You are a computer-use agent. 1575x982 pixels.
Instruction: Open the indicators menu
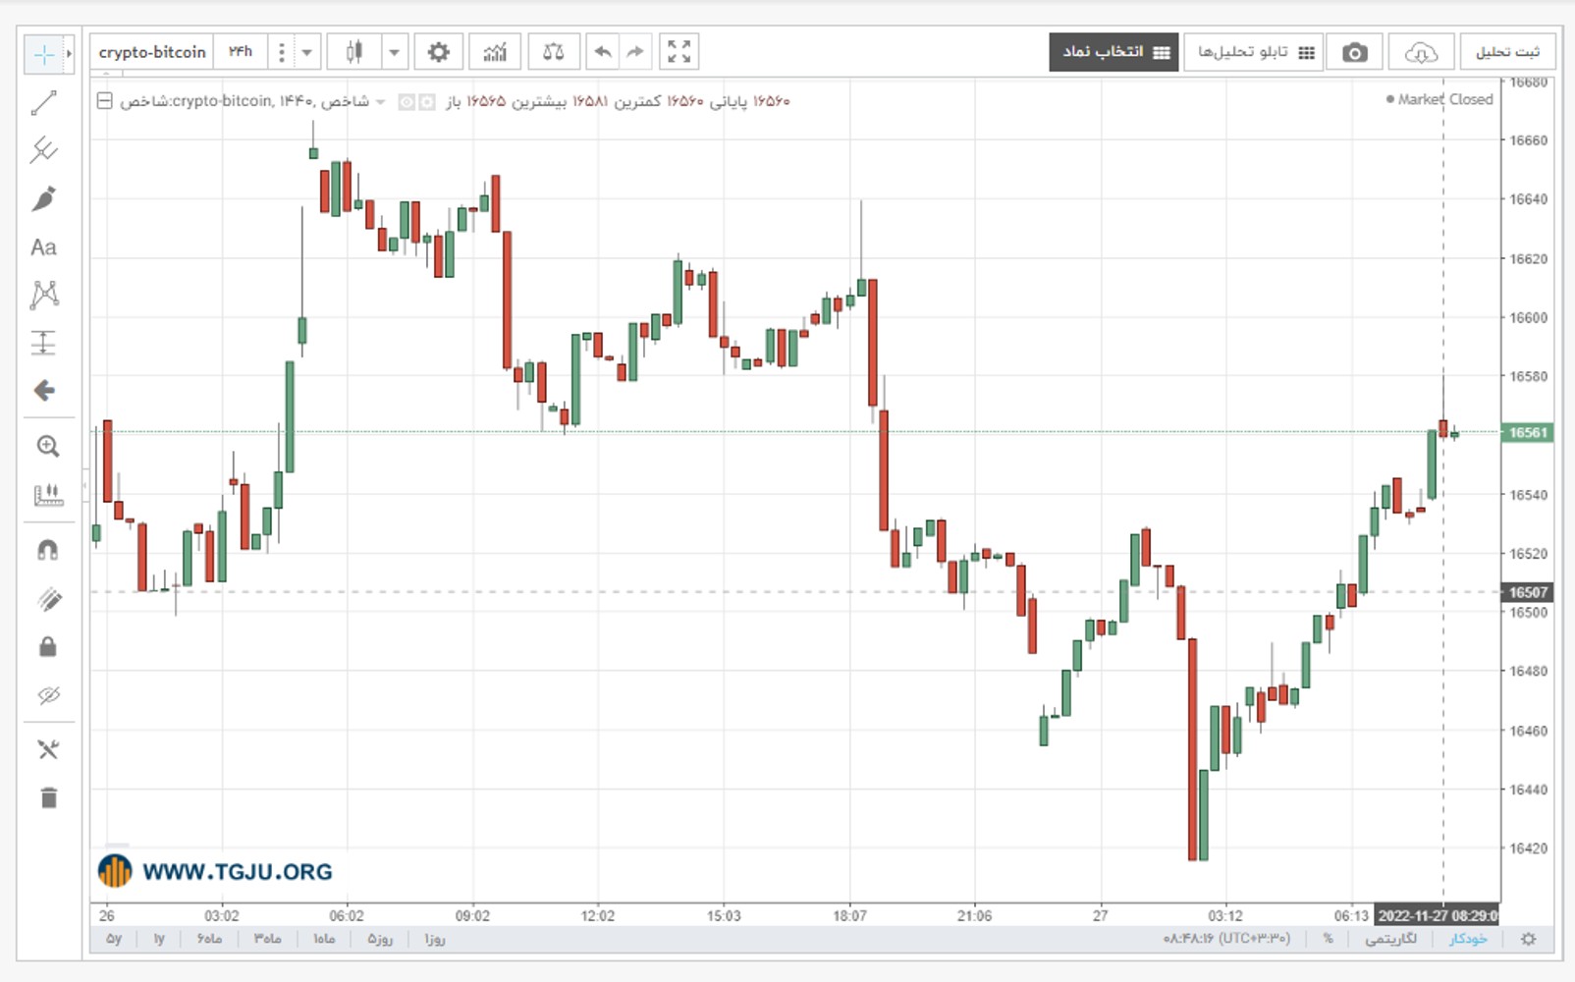point(495,52)
